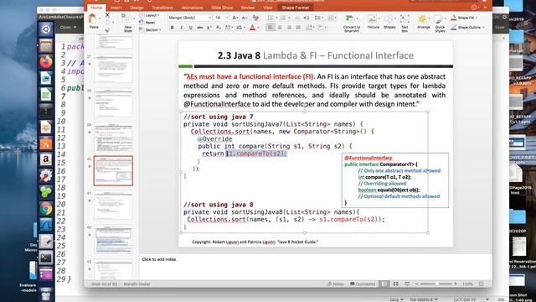Screen dimensions: 536x302
Task: Select the highlighted current slide thumbnail
Action: point(113,171)
